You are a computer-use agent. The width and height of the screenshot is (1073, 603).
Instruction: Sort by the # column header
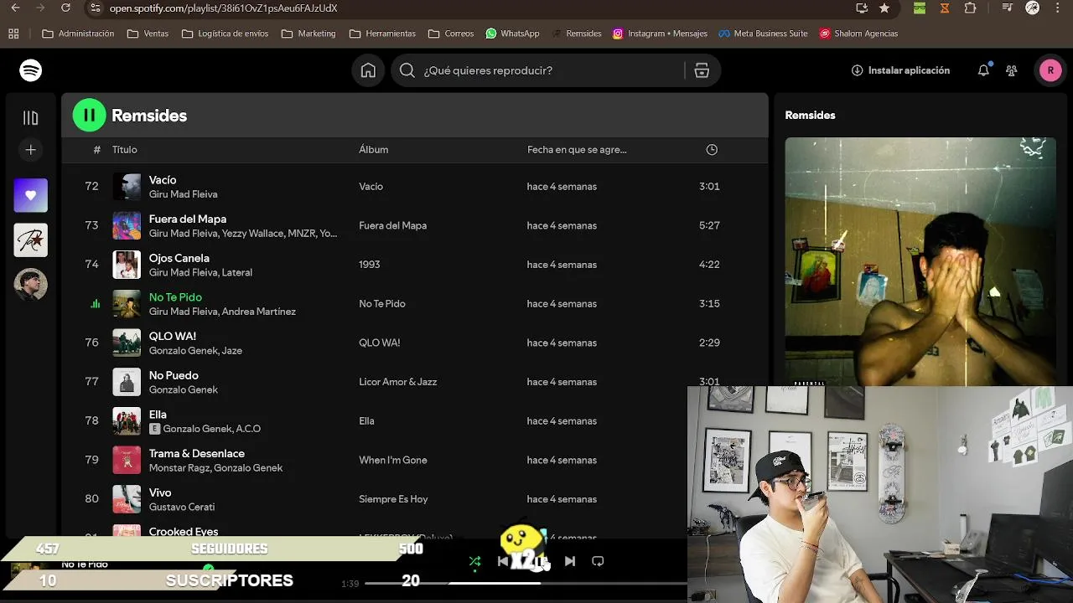coord(96,150)
